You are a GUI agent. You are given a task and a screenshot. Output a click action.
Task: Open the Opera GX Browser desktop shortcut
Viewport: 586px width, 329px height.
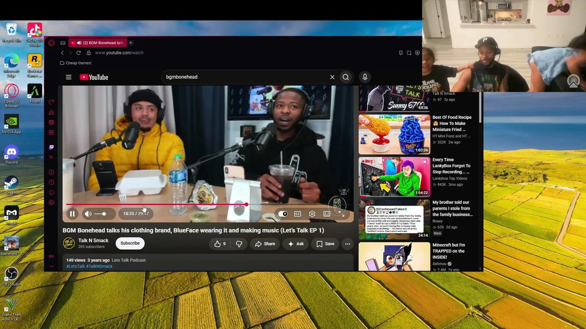(x=11, y=96)
